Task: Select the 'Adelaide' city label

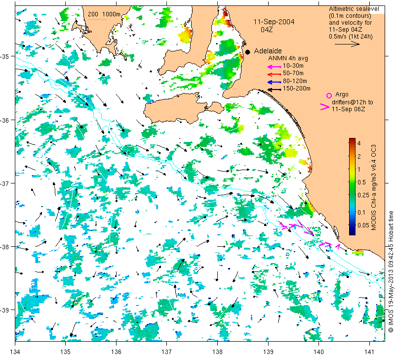Action: 268,51
